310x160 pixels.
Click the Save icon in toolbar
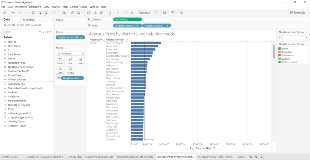34,13
